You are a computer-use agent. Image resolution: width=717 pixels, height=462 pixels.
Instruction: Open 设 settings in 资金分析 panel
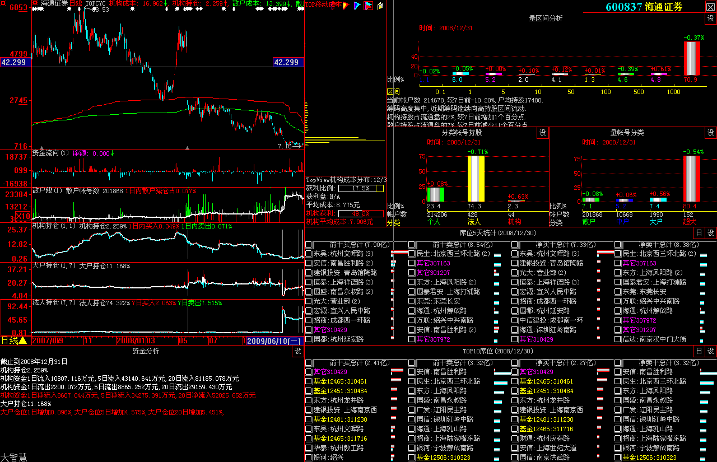pos(297,351)
